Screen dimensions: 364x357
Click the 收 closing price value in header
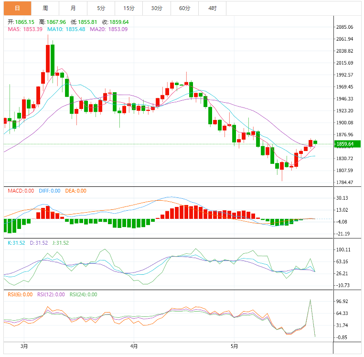click(x=119, y=22)
